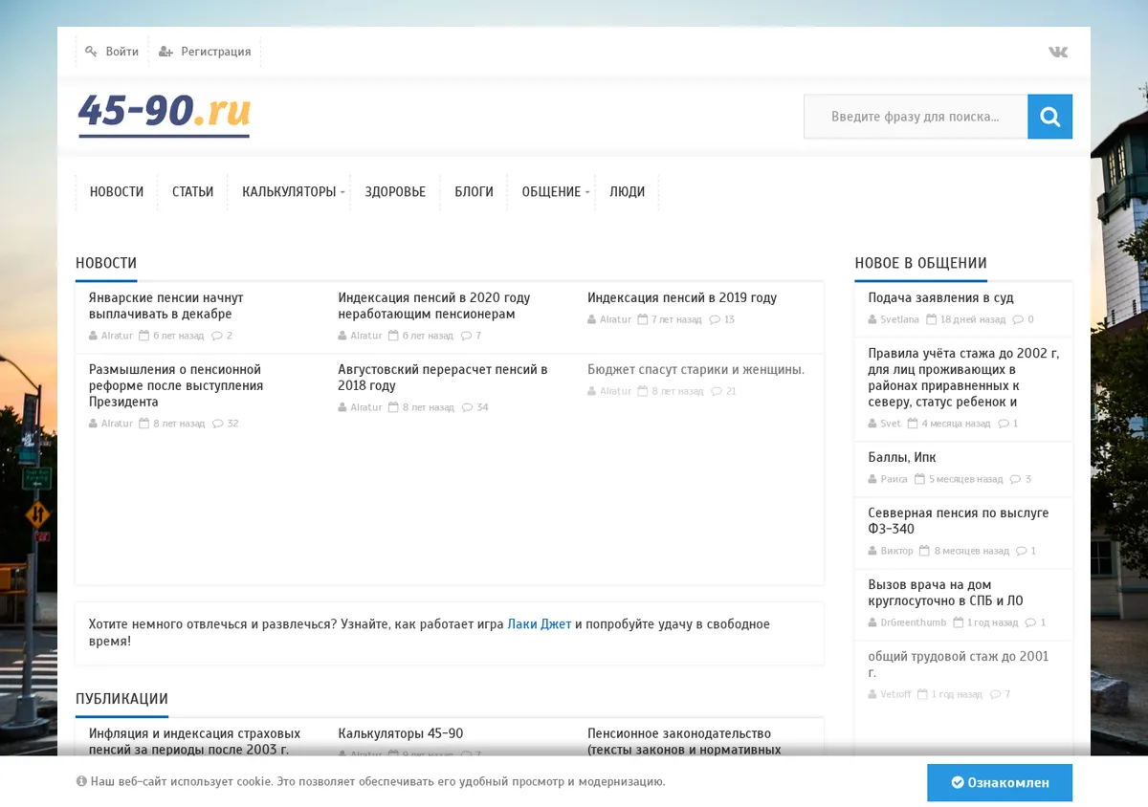Focus the search phrase input field
The width and height of the screenshot is (1148, 807).
[916, 117]
